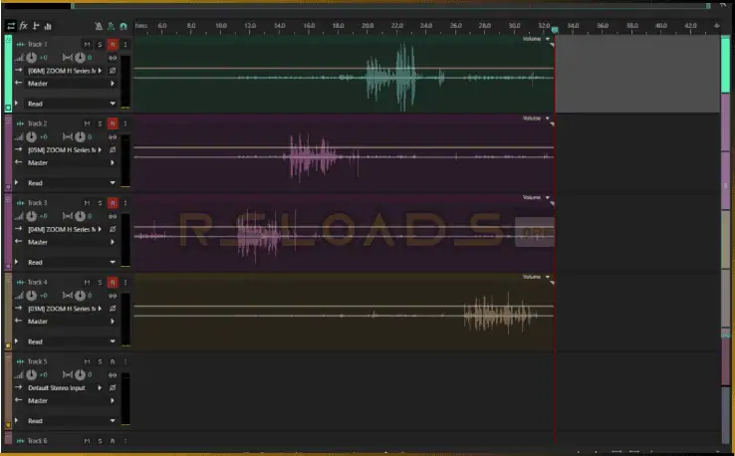The image size is (735, 456).
Task: Open Track 4 Master output dropdown
Action: 71,322
